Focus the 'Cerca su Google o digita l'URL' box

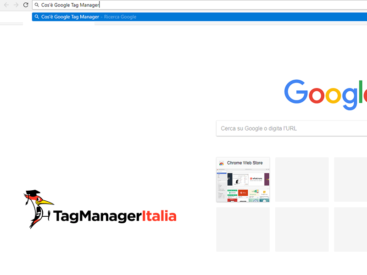(291, 128)
